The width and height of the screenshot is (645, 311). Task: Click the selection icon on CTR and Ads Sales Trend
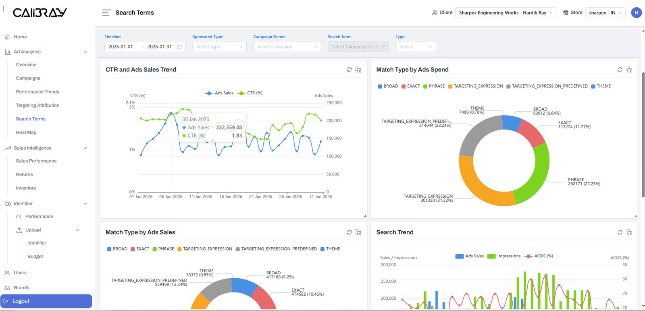(x=358, y=70)
